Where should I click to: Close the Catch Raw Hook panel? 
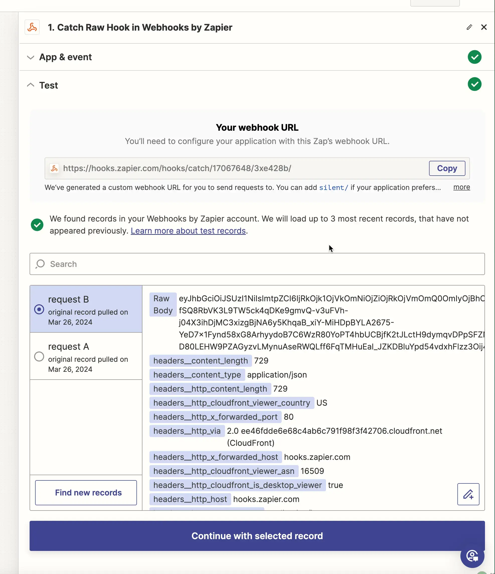[484, 27]
